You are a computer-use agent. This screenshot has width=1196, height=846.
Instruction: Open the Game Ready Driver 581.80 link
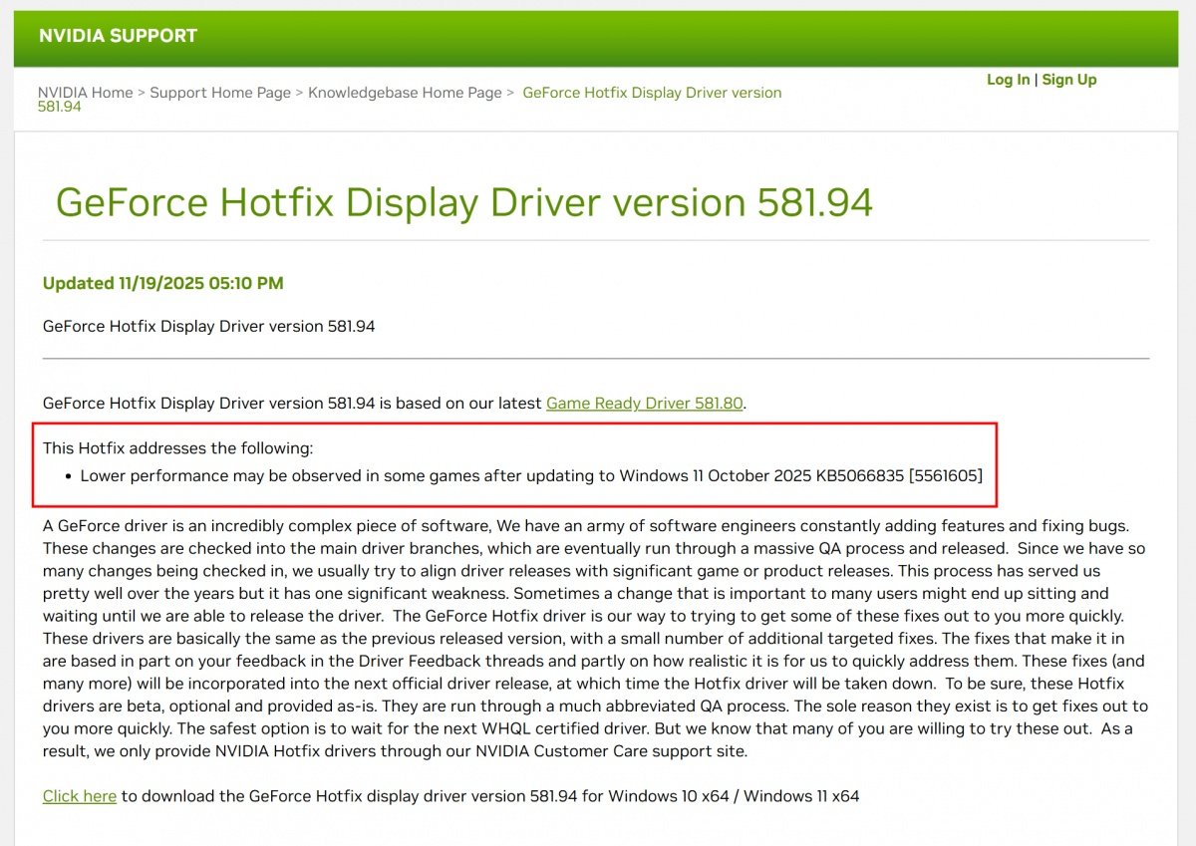(x=644, y=404)
